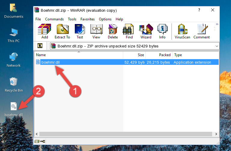Open the Find binoculars tool
Image resolution: width=231 pixels, height=151 pixels.
pos(129,31)
